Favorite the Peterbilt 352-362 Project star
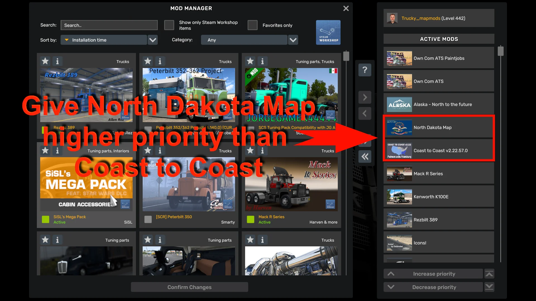This screenshot has width=536, height=301. (x=148, y=61)
